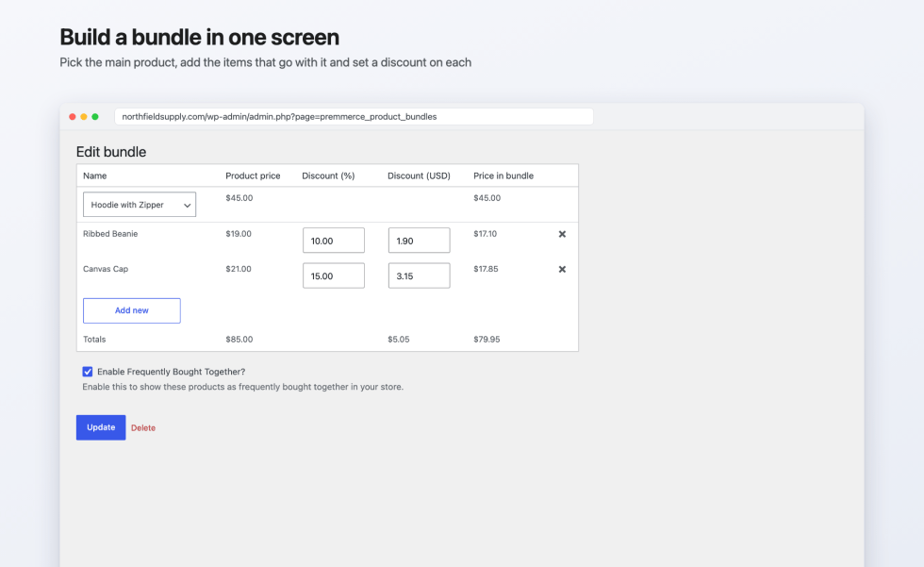The height and width of the screenshot is (567, 924).
Task: Click the red Delete link
Action: [x=143, y=428]
